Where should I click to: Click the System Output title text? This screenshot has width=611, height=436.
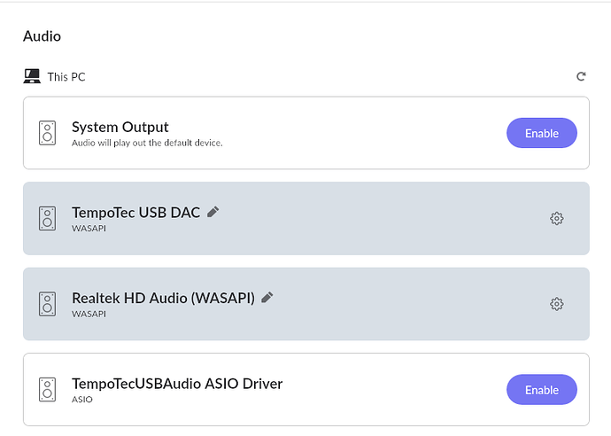[x=120, y=127]
